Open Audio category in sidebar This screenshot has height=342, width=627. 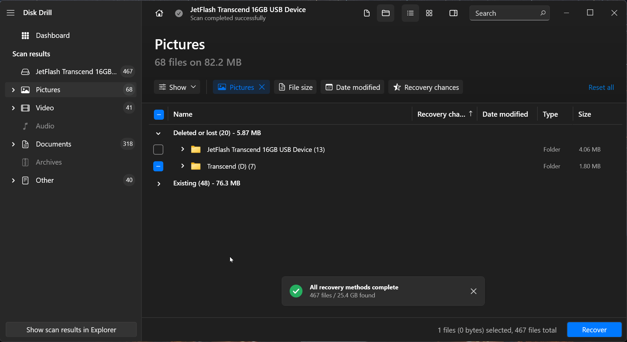click(x=45, y=126)
